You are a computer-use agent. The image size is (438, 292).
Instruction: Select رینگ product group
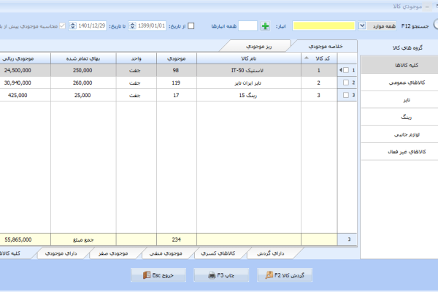tap(399, 117)
